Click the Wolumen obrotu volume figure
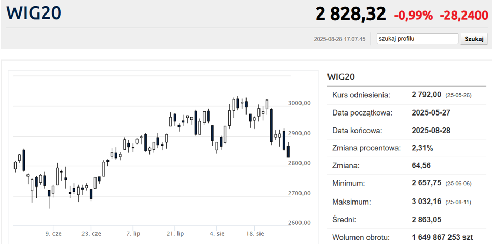 (442, 237)
